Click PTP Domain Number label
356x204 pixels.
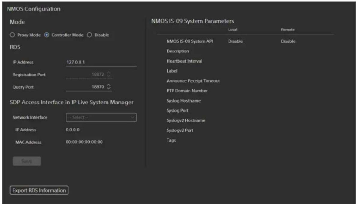click(x=187, y=91)
